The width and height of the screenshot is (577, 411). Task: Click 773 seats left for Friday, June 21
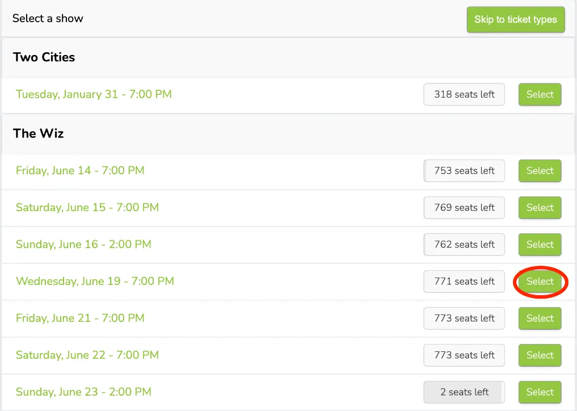tap(464, 318)
